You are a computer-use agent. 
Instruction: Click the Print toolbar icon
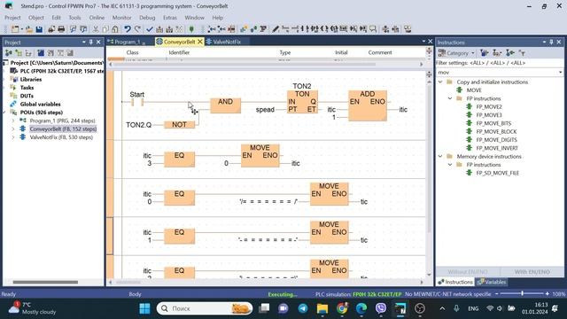(61, 29)
